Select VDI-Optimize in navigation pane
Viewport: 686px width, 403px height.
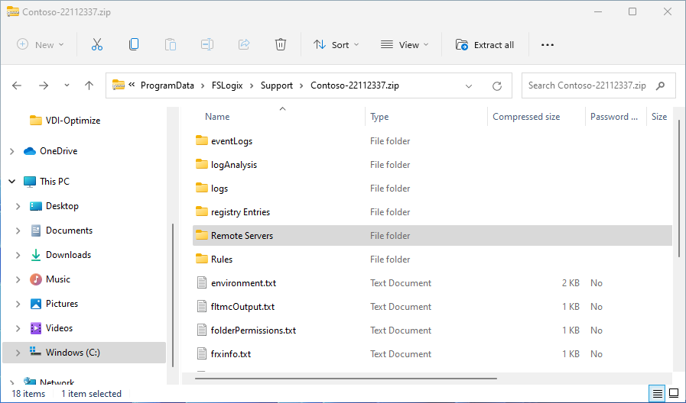[x=64, y=121]
